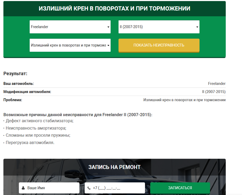This screenshot has width=242, height=195.
Task: Click the ЗАПИСЬ НА РЕМОНТ heading
Action: [115, 167]
